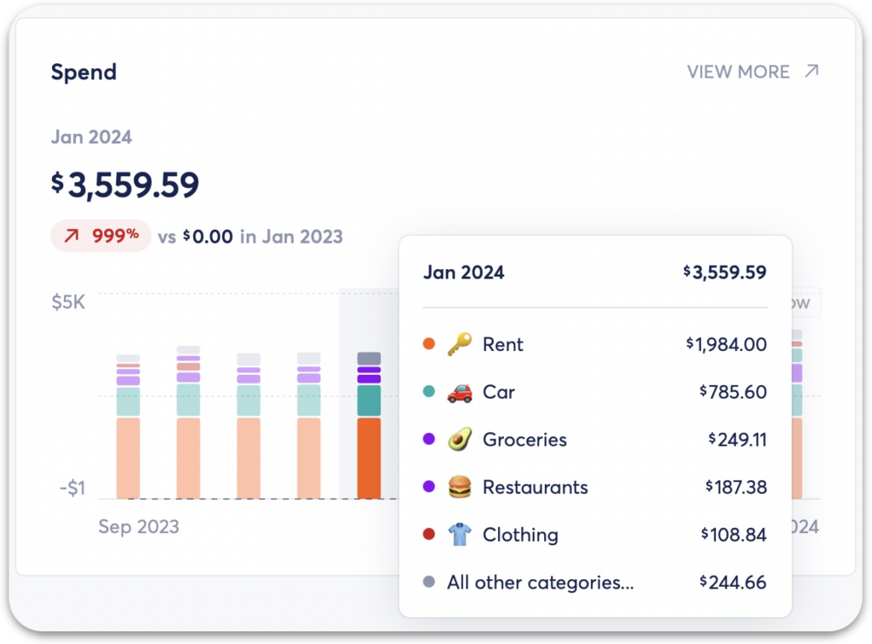Click the 'Spend' card title

[84, 72]
